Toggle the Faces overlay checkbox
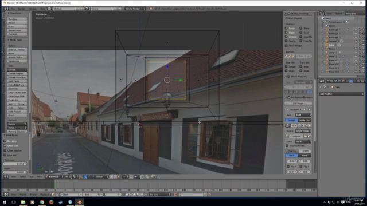Viewport: 367px width, 206px height. (286, 28)
